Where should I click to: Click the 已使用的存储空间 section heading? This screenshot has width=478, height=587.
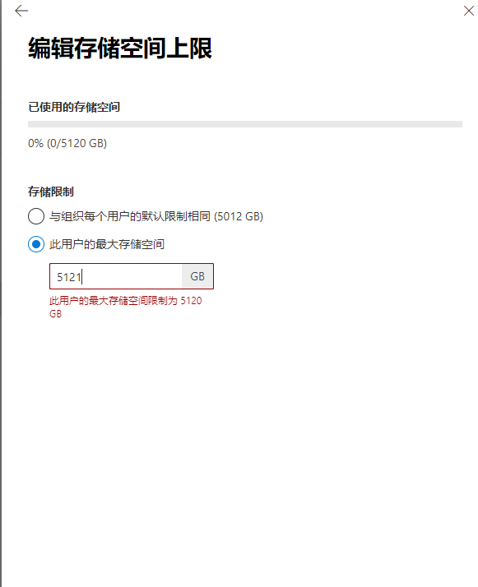pos(74,107)
